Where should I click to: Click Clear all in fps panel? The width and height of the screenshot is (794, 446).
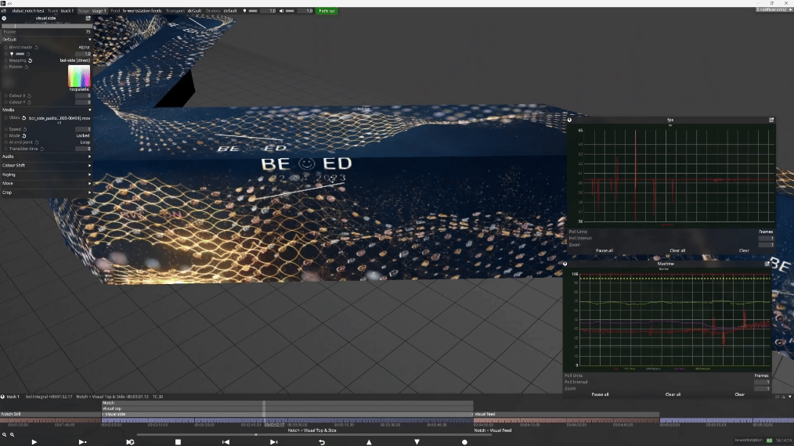[x=677, y=250]
